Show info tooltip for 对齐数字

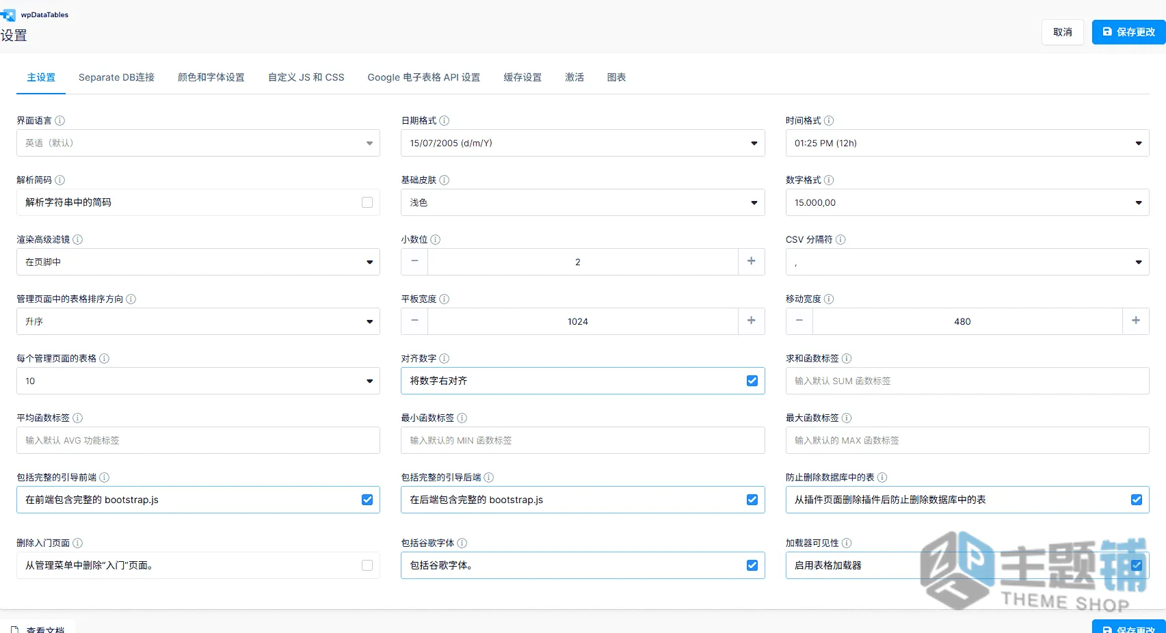(x=445, y=358)
